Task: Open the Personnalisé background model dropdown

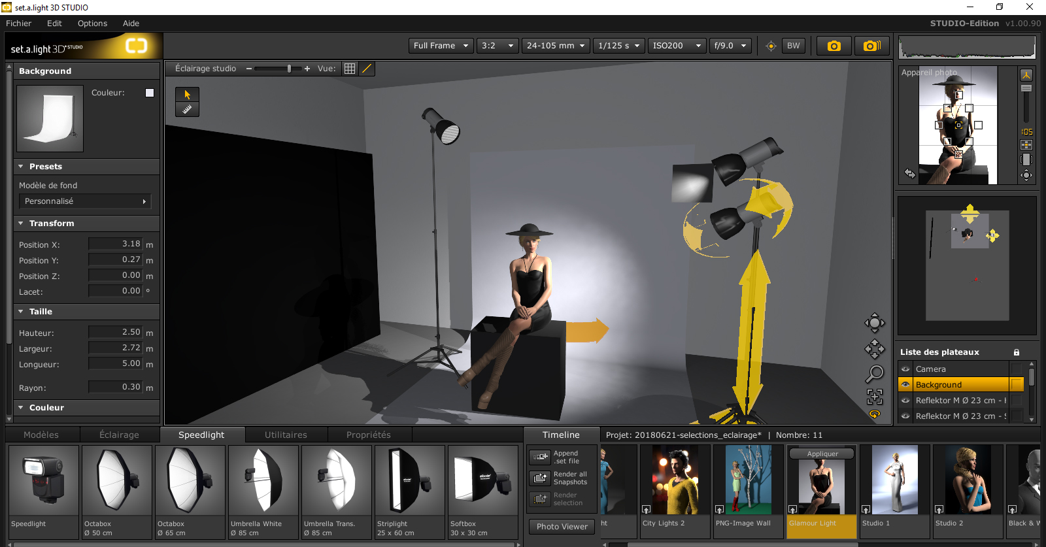Action: (x=85, y=201)
